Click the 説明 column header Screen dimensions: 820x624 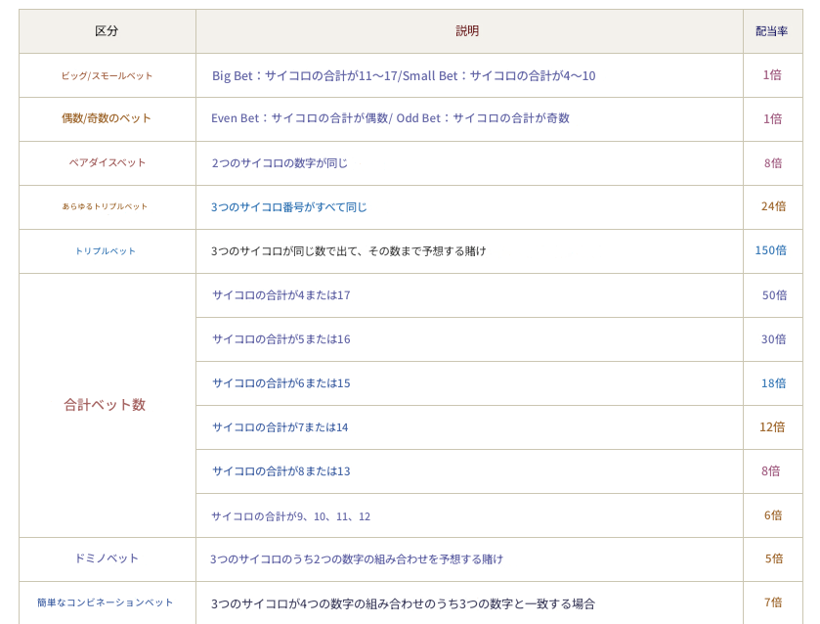point(467,31)
